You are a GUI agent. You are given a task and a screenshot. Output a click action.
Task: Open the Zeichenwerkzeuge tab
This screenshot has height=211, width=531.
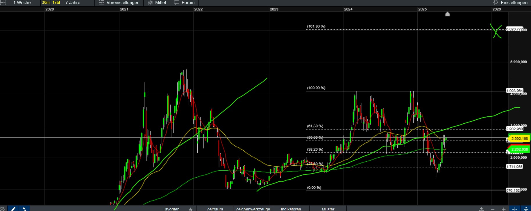(253, 209)
